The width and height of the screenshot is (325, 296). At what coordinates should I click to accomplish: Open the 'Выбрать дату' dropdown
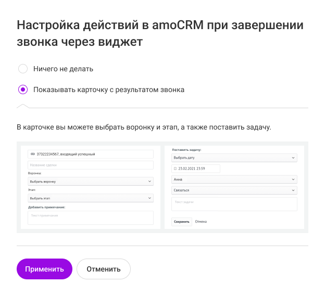[234, 158]
